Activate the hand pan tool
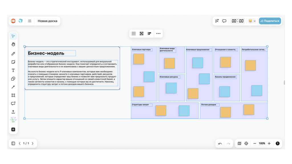The height and width of the screenshot is (164, 292). point(13,44)
